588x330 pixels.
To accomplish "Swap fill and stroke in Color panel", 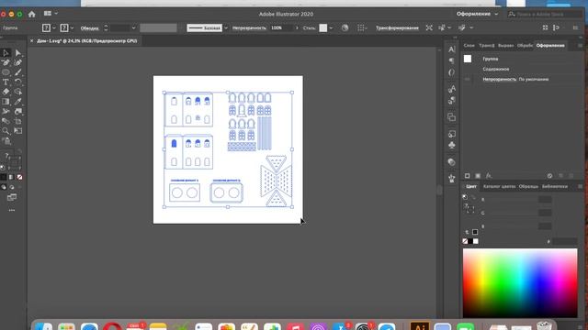I will click(x=473, y=197).
